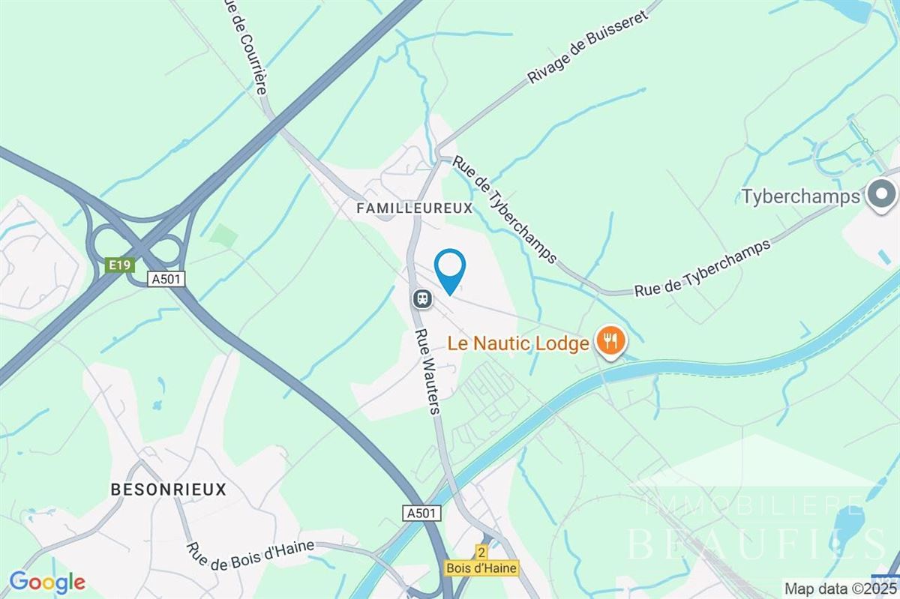This screenshot has width=900, height=599.
Task: Select the BESONRIEUX town label
Action: 168,490
